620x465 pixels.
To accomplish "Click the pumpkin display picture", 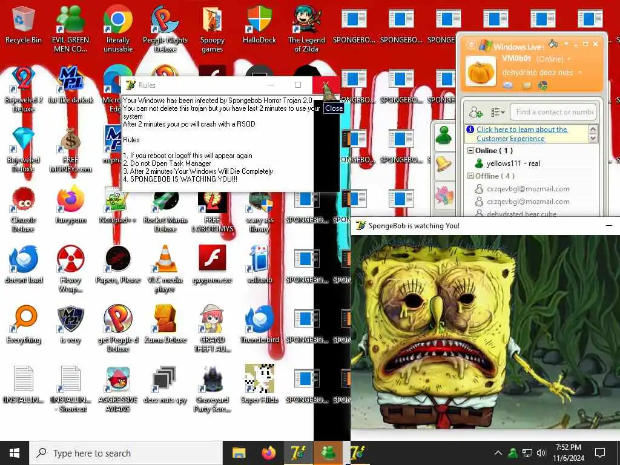I will (x=480, y=71).
